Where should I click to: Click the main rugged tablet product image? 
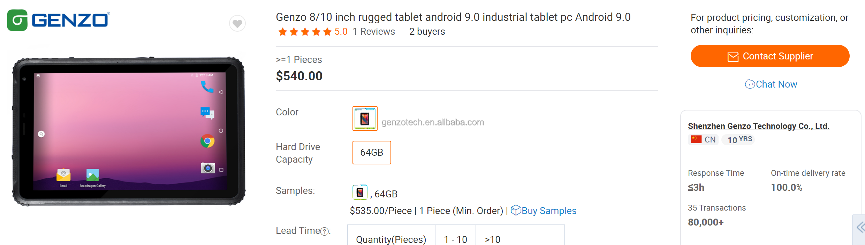(x=129, y=131)
